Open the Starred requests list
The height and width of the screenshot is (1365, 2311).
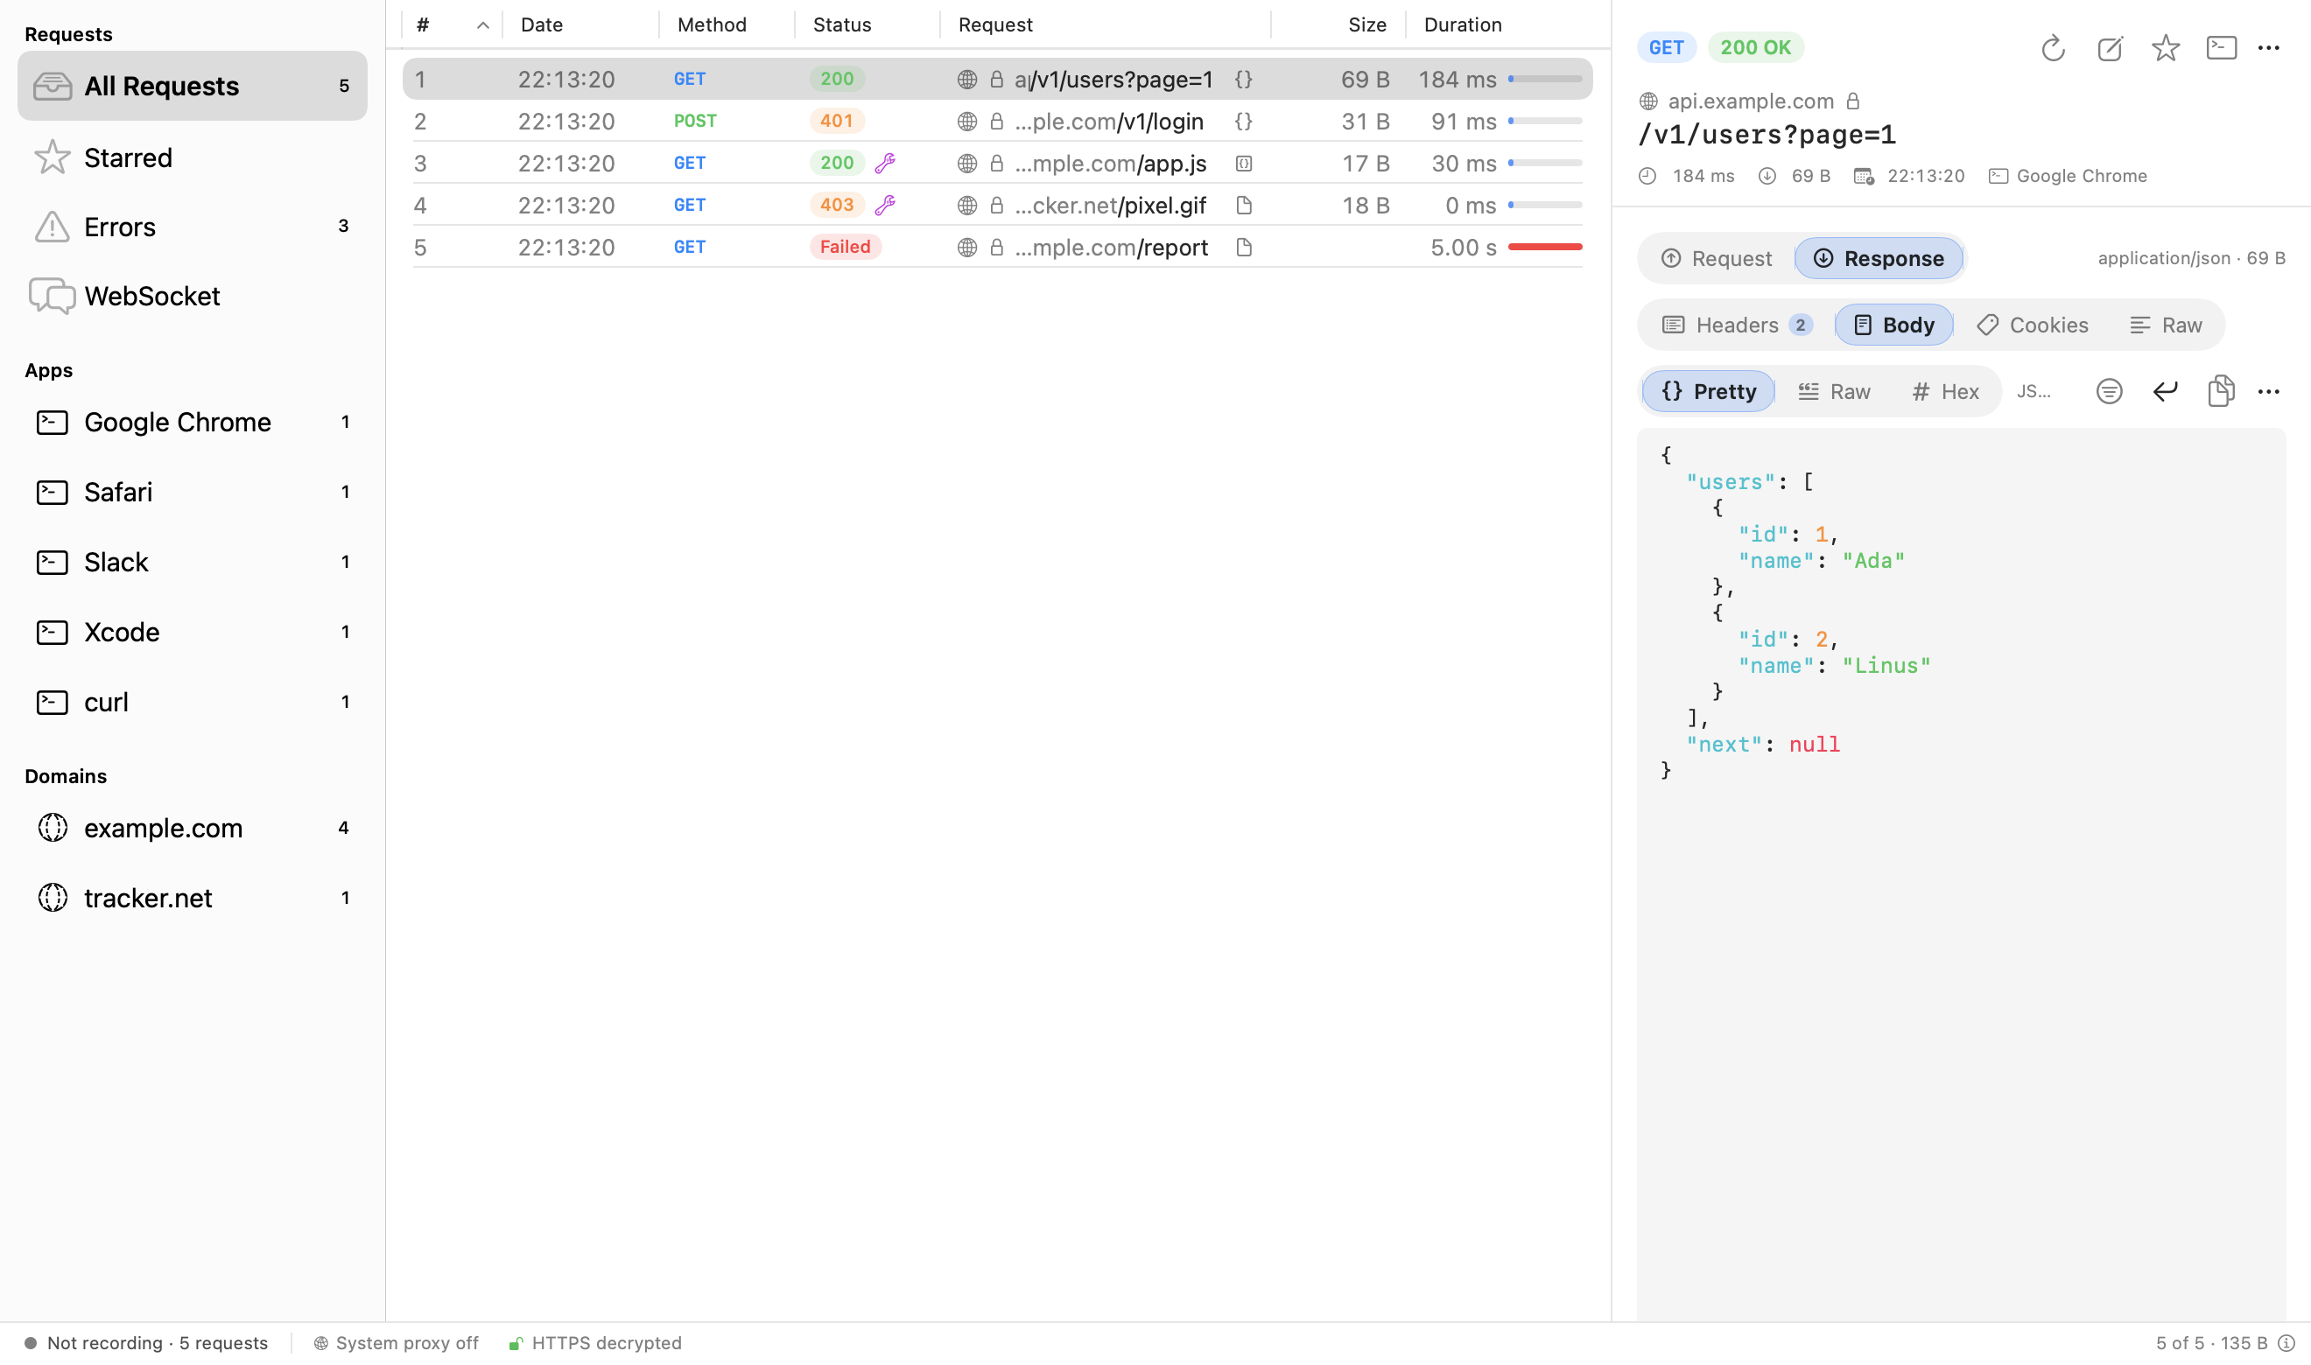[193, 158]
